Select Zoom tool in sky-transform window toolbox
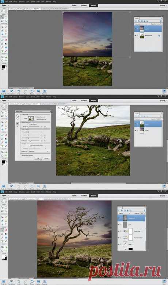Screen dimensions: 168x285 (x=2, y=11)
